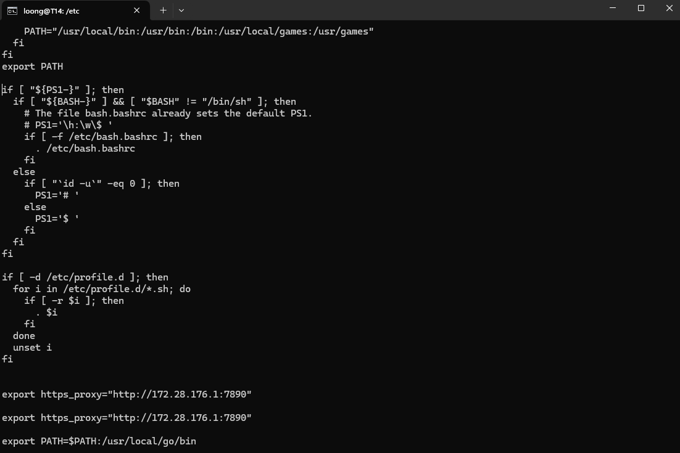Viewport: 680px width, 453px height.
Task: Minimize the terminal window
Action: (613, 8)
